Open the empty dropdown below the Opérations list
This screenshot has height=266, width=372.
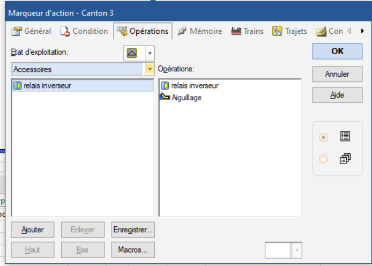coord(284,250)
